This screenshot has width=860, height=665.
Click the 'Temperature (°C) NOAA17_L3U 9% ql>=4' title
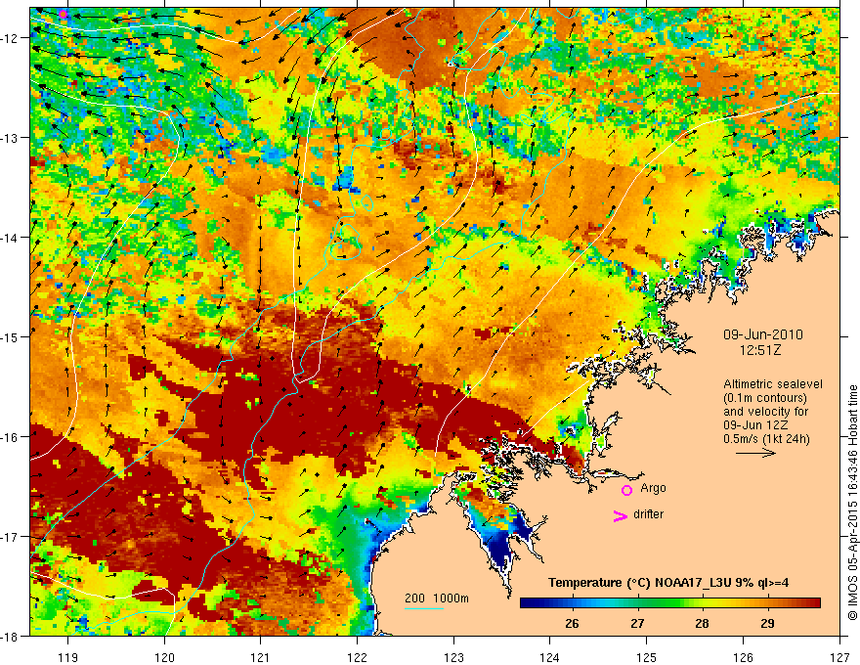(668, 583)
